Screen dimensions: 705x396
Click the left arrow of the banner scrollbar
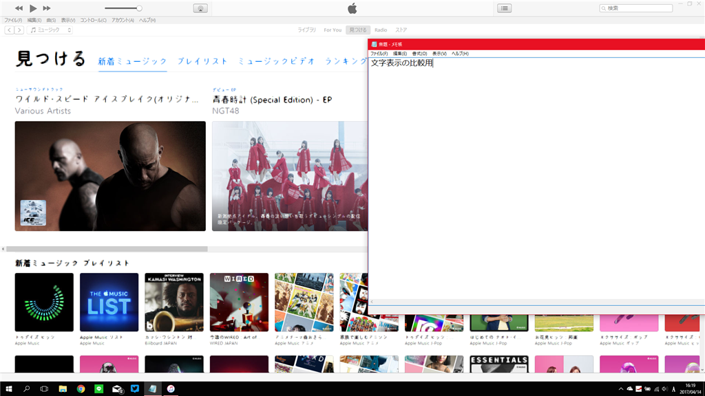(x=3, y=249)
